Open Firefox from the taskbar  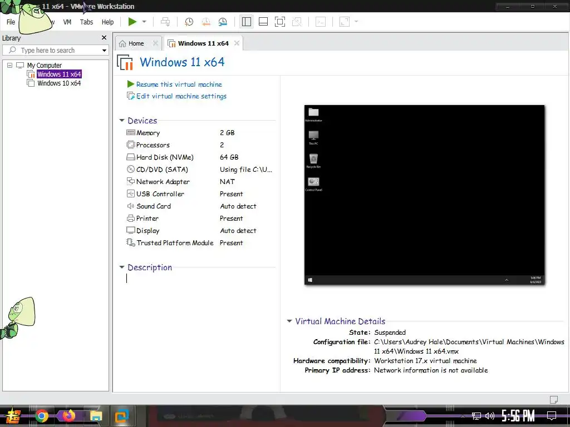pos(68,416)
